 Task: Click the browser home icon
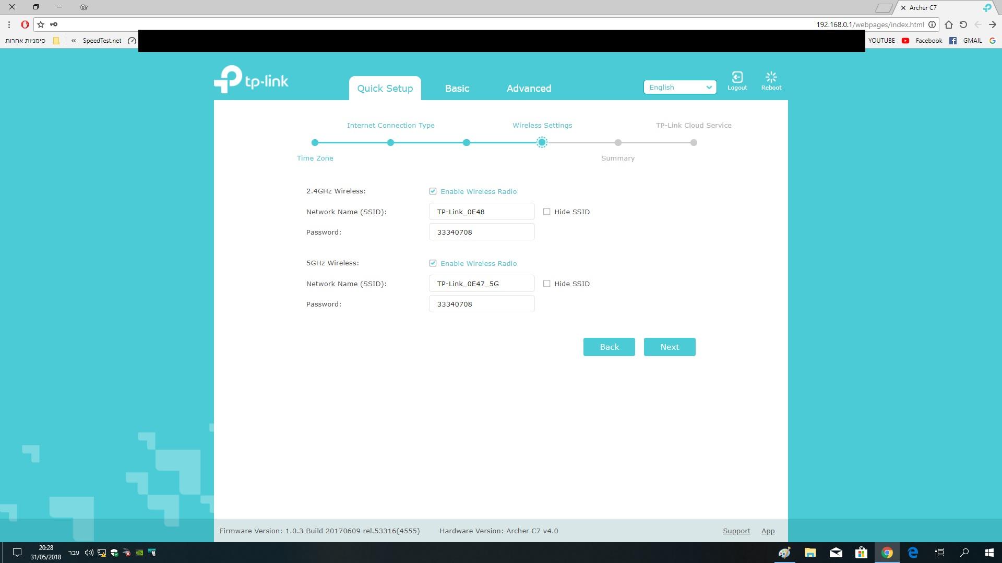coord(949,25)
